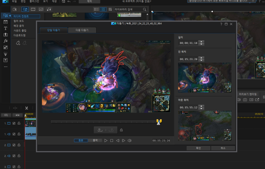Toggle audio track 1 enable checkbox
265x169 pixels.
tap(14, 134)
